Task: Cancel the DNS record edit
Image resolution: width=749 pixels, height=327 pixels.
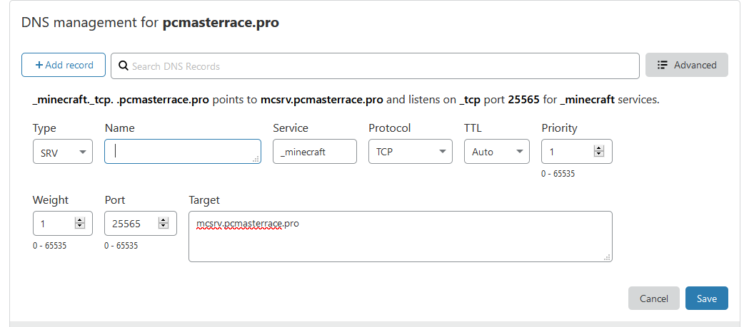Action: point(653,299)
